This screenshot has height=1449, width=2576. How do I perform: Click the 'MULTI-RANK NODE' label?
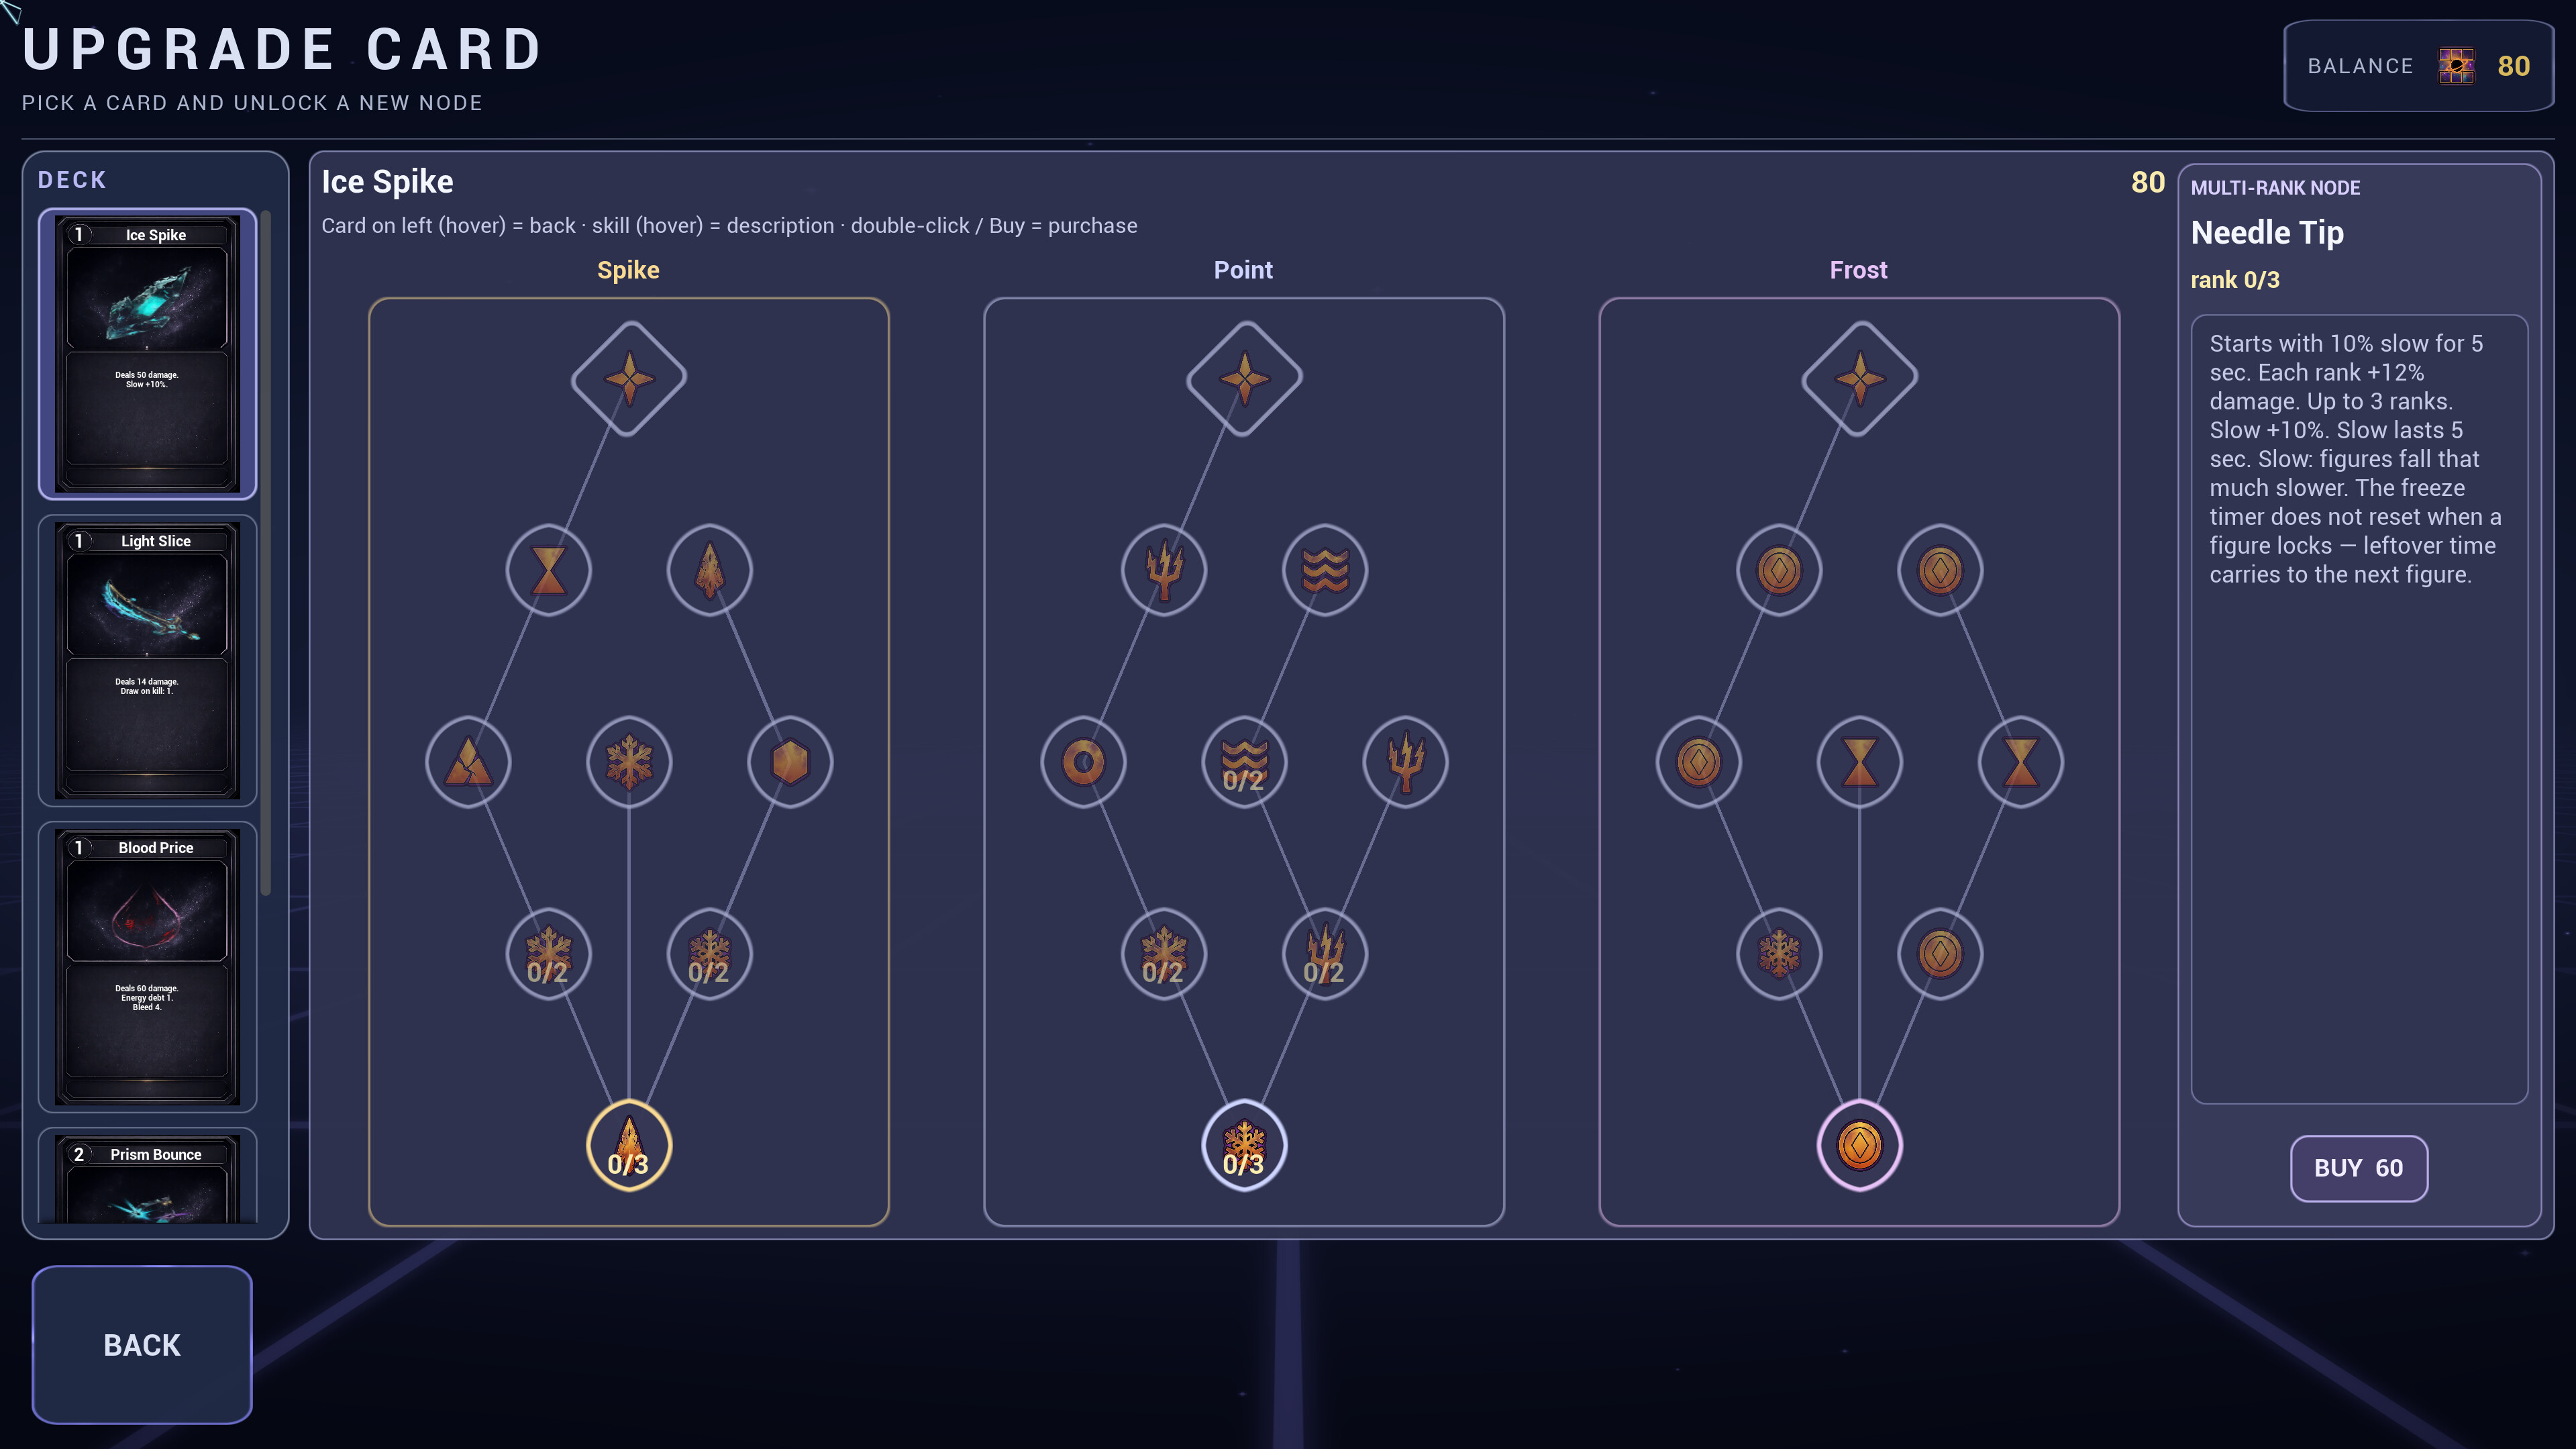tap(2275, 188)
